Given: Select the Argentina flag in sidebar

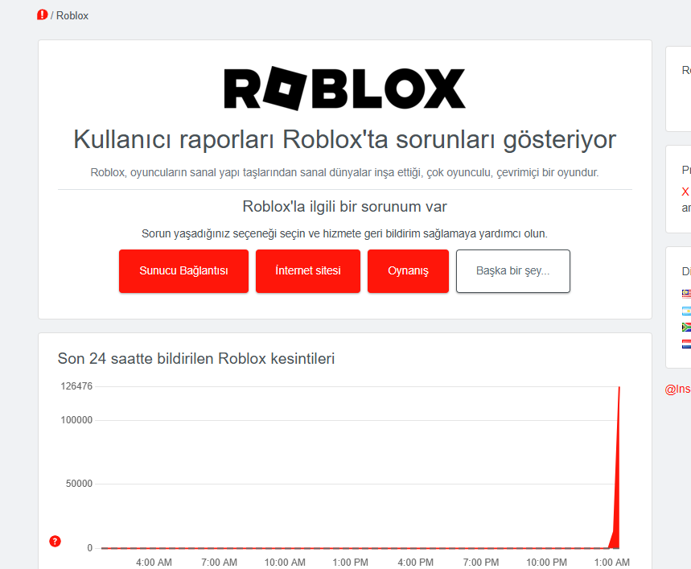Looking at the screenshot, I should (x=687, y=311).
